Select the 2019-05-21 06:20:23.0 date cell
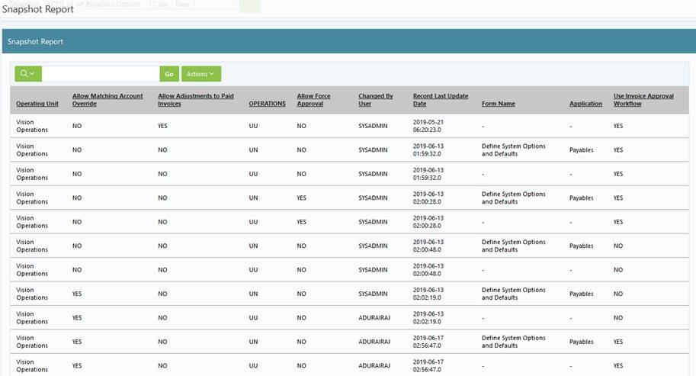Screen dimensions: 696x376 click(x=428, y=126)
